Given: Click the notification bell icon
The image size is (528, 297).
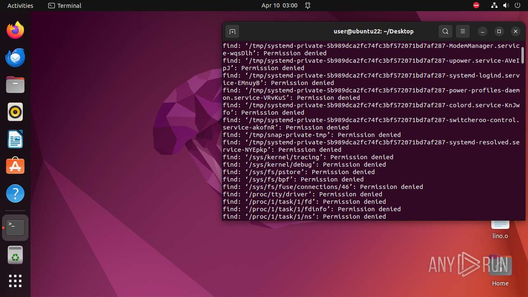Looking at the screenshot, I should [x=308, y=5].
